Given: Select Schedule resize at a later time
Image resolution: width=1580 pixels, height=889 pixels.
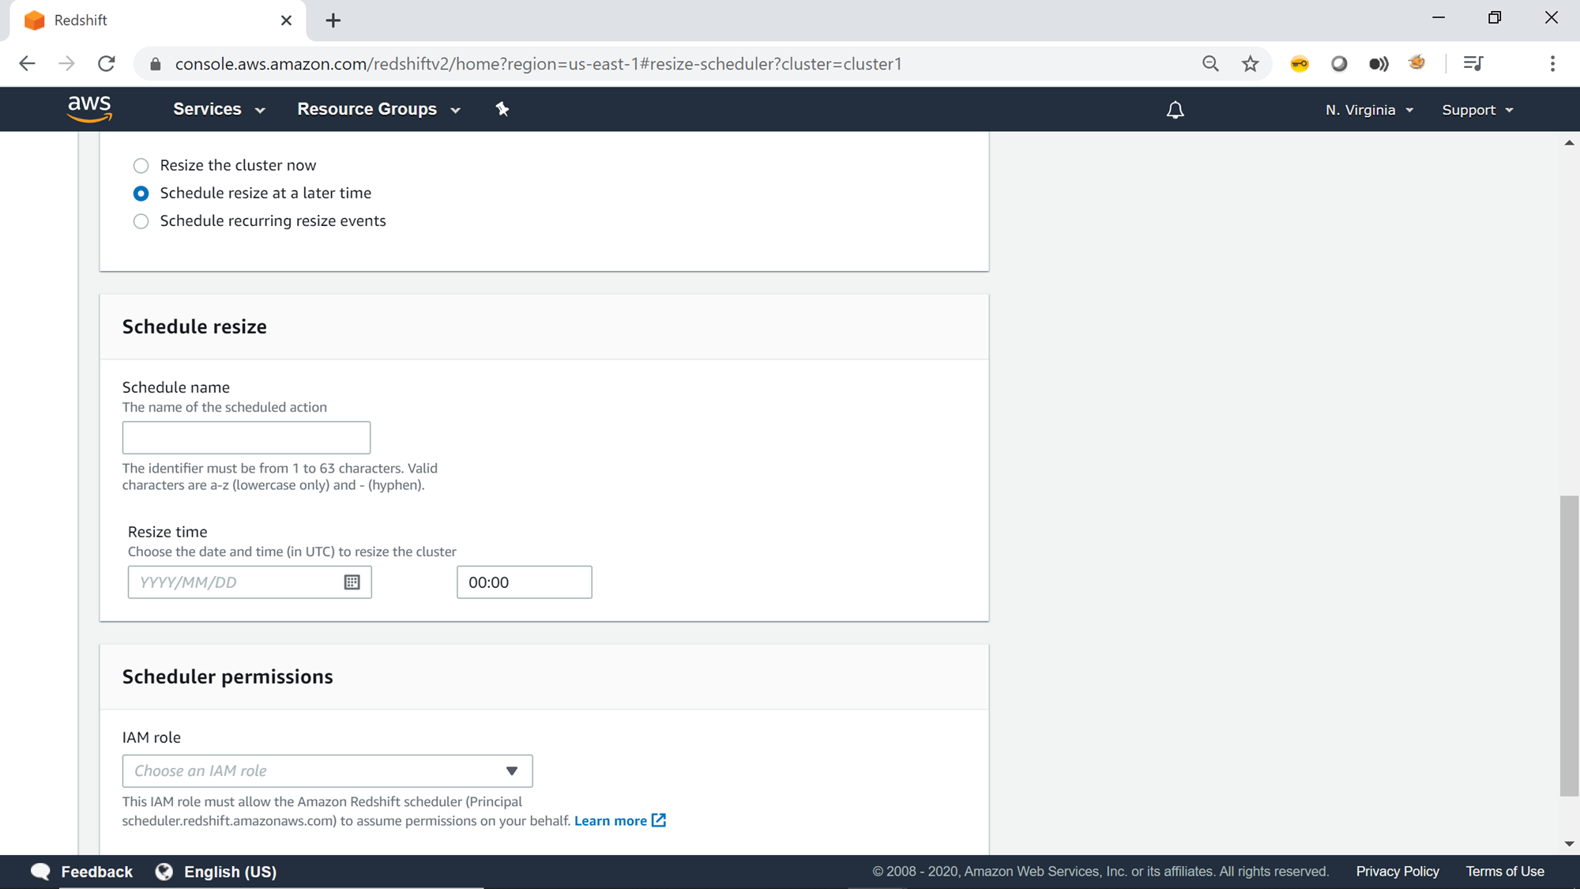Looking at the screenshot, I should pos(141,194).
